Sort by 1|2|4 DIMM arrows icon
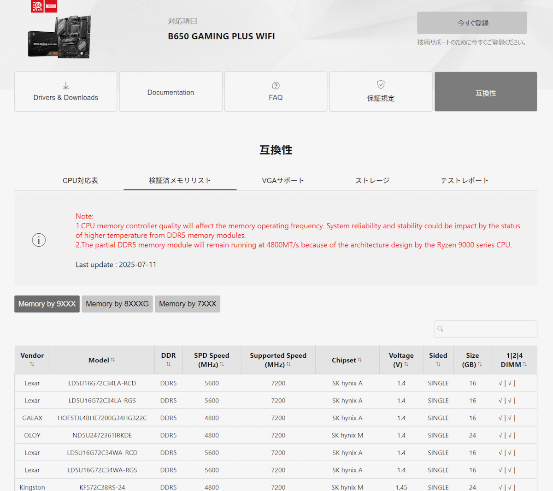This screenshot has width=553, height=491. click(525, 364)
